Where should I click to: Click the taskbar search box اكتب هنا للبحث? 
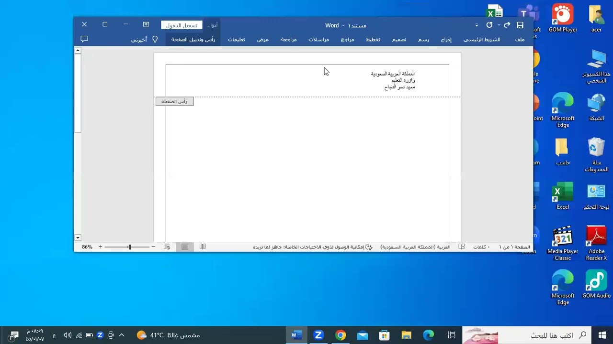pyautogui.click(x=527, y=335)
